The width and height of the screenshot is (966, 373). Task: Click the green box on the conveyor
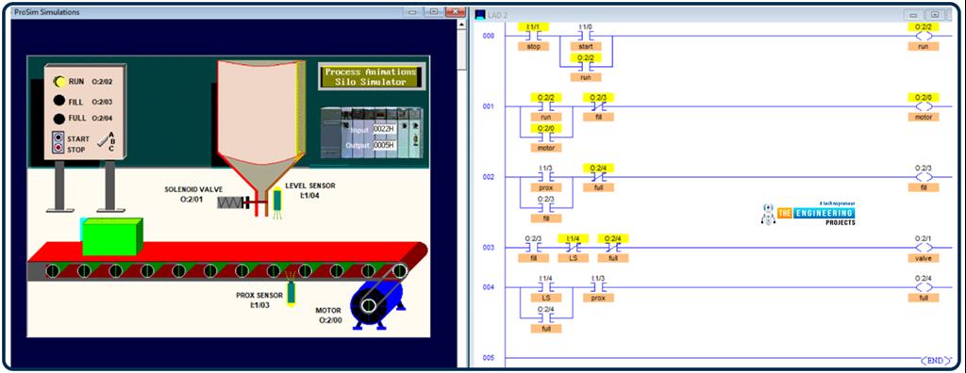click(112, 237)
